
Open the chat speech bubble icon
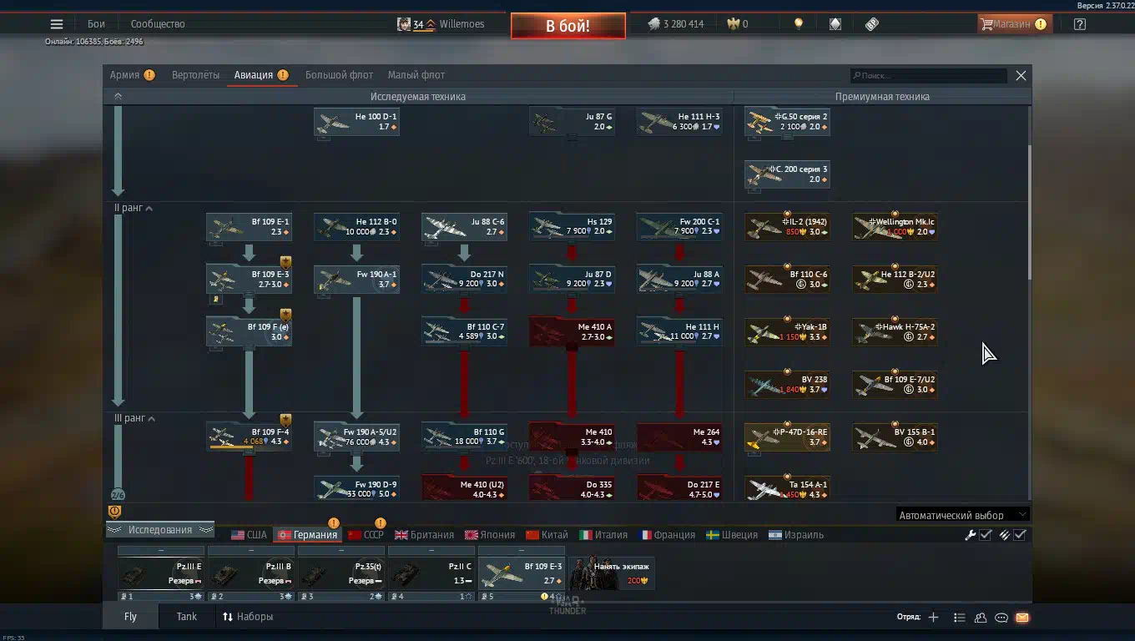pyautogui.click(x=1001, y=618)
